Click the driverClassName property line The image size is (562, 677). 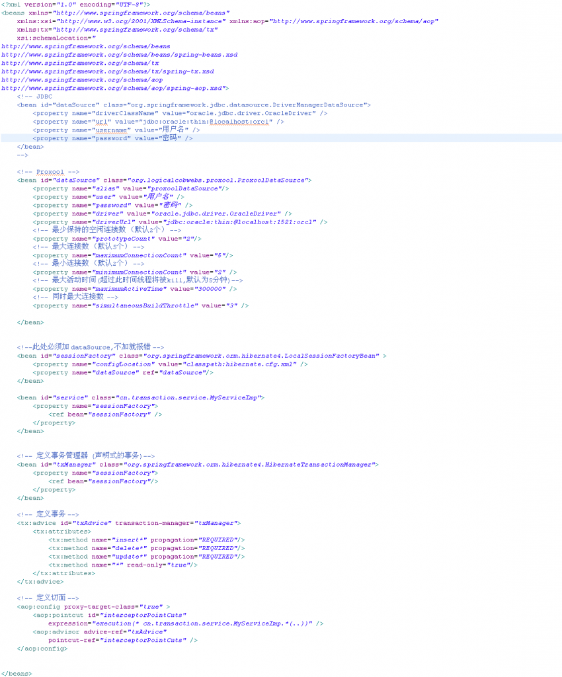[x=180, y=114]
